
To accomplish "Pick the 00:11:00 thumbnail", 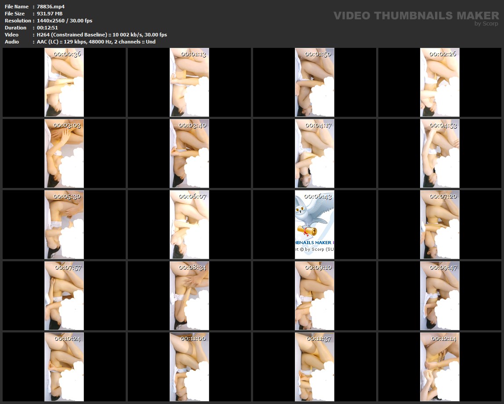I will click(x=189, y=367).
